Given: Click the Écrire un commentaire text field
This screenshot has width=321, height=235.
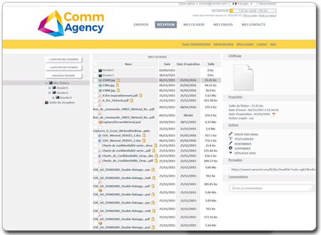Looking at the screenshot, I should click(271, 188).
